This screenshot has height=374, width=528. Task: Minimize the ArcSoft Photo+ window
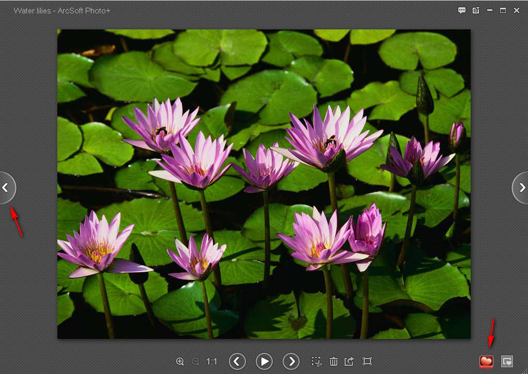489,10
